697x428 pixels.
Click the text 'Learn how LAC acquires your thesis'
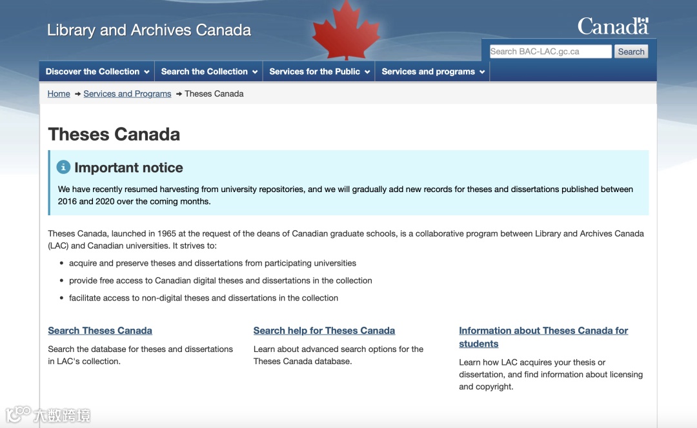(x=551, y=374)
